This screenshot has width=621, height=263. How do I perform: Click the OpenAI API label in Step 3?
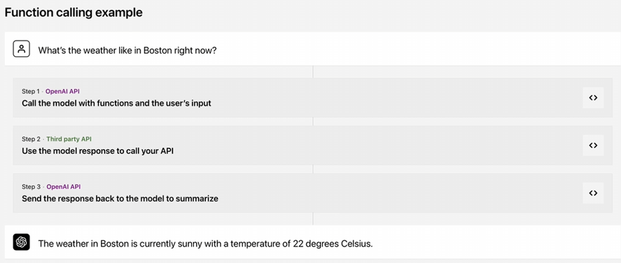63,187
